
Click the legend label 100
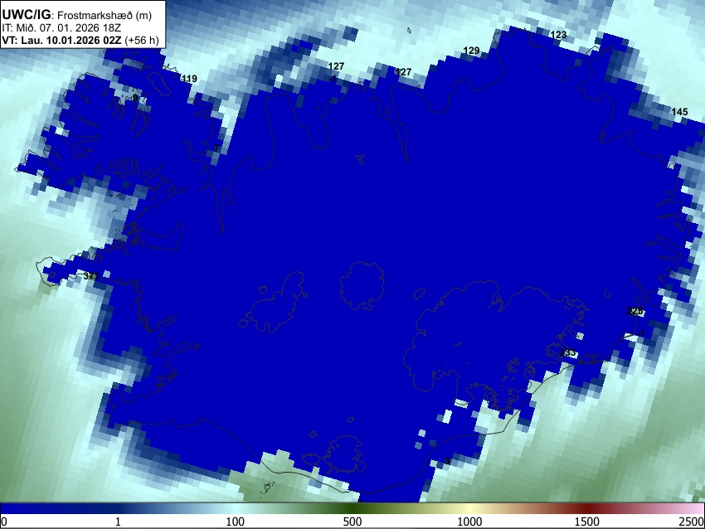pos(236,522)
